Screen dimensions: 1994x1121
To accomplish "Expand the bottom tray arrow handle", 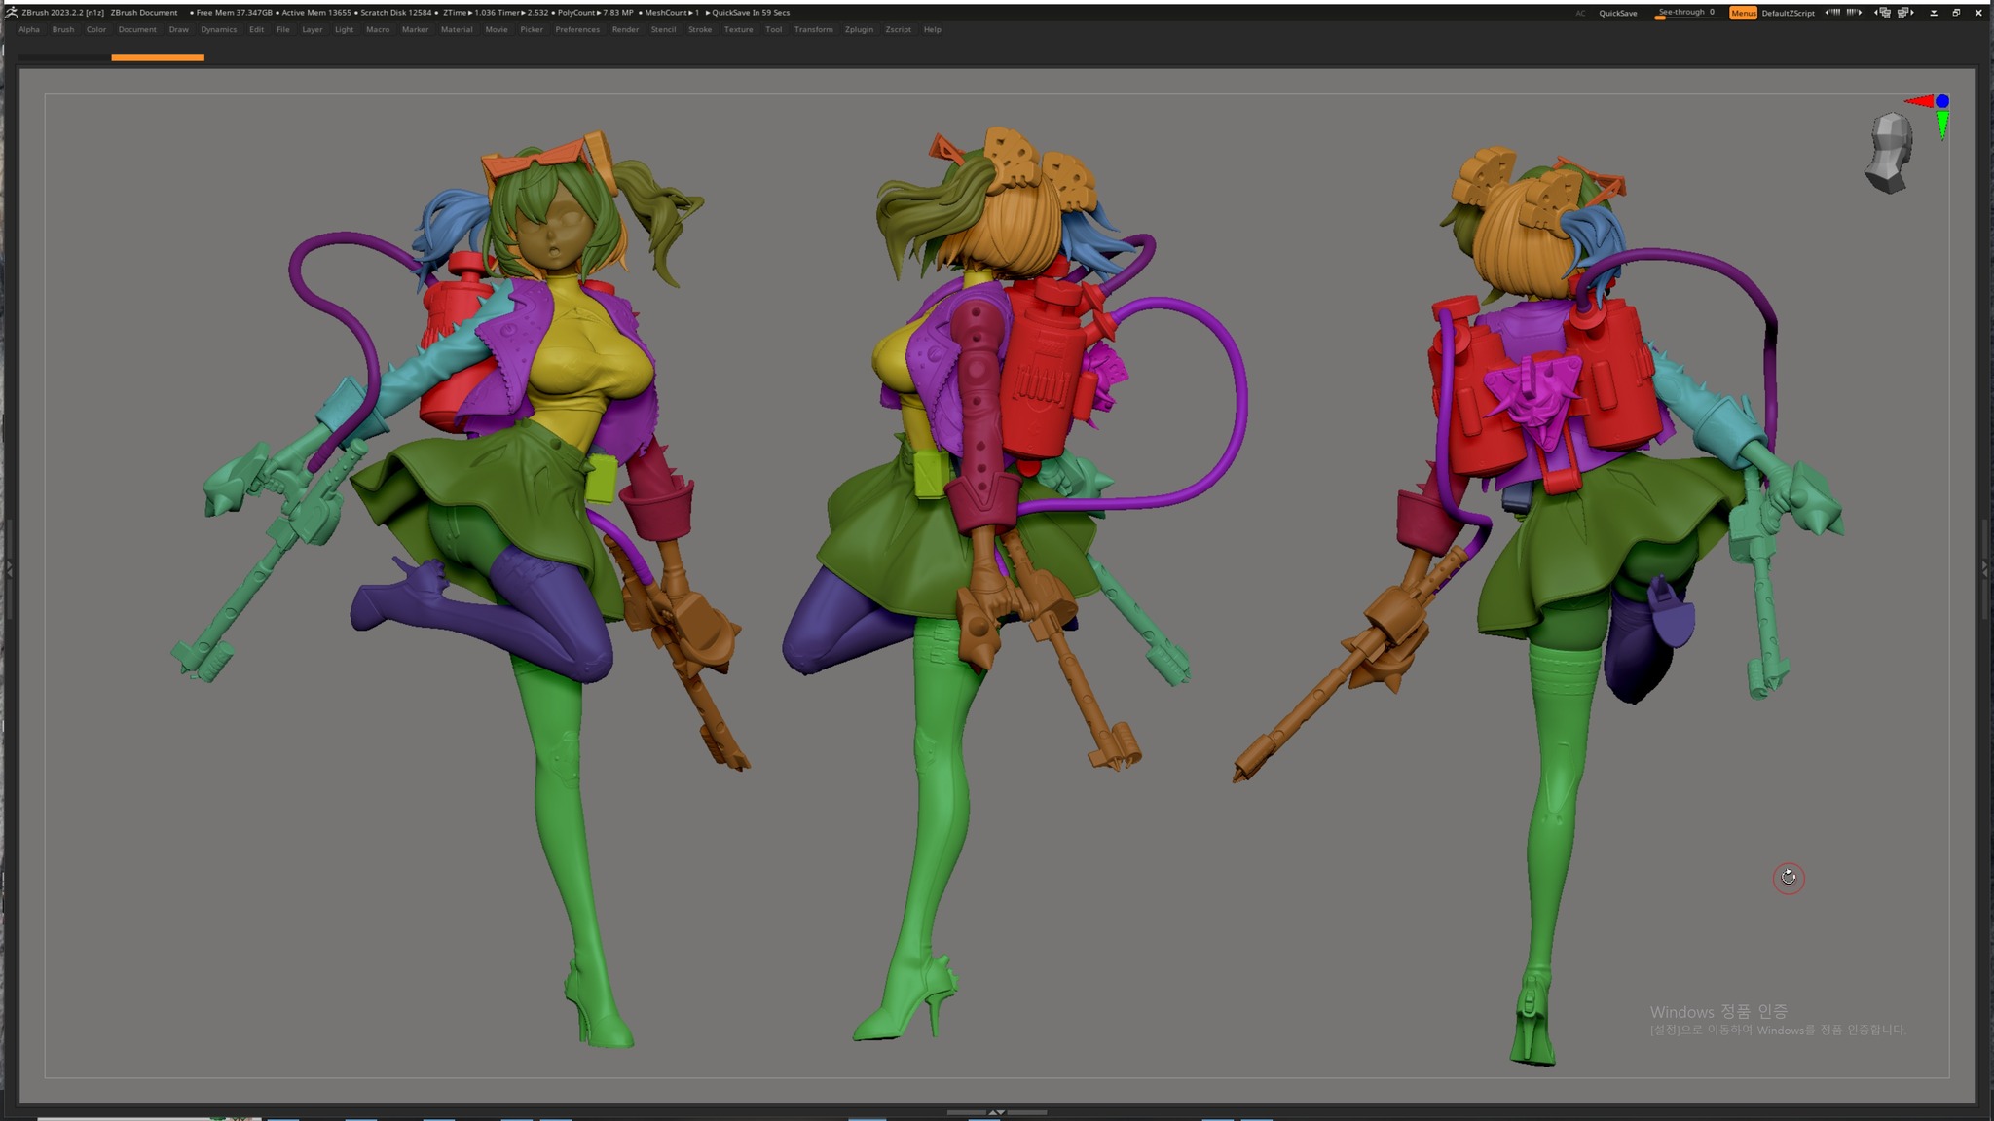I will [x=996, y=1111].
